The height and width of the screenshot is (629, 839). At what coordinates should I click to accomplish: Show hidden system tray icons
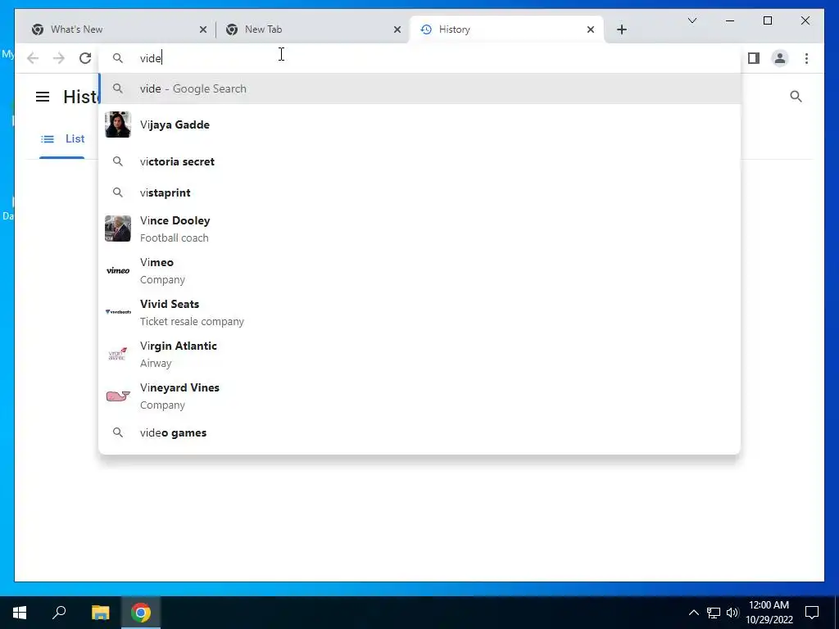point(693,613)
